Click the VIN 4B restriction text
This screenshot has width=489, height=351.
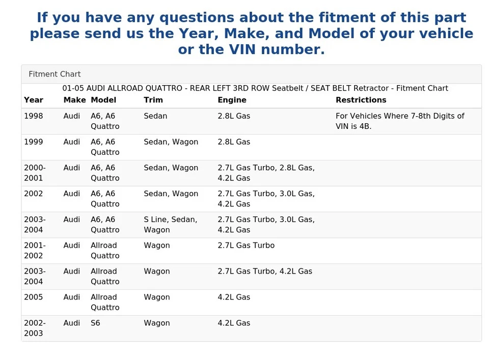(x=400, y=121)
